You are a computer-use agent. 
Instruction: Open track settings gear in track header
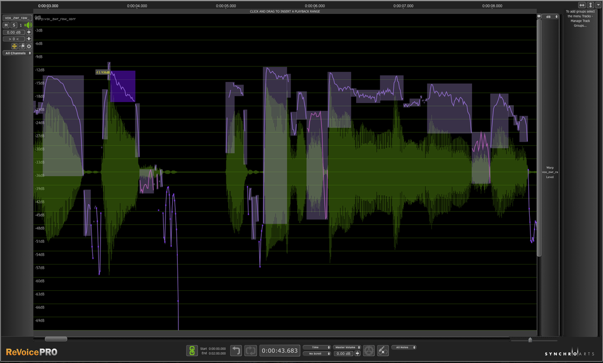point(29,46)
